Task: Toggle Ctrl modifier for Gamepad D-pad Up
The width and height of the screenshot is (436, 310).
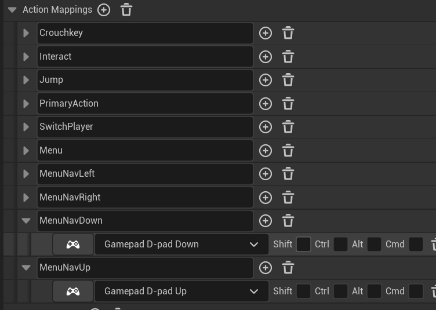Action: (x=340, y=291)
